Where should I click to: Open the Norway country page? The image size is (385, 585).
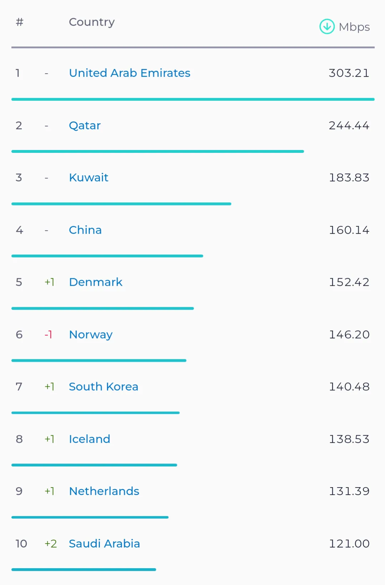91,335
